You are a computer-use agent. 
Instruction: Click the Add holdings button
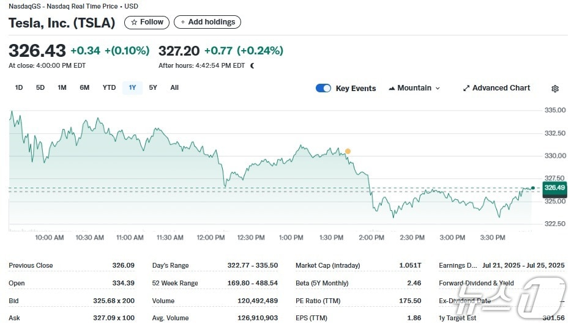click(x=207, y=22)
